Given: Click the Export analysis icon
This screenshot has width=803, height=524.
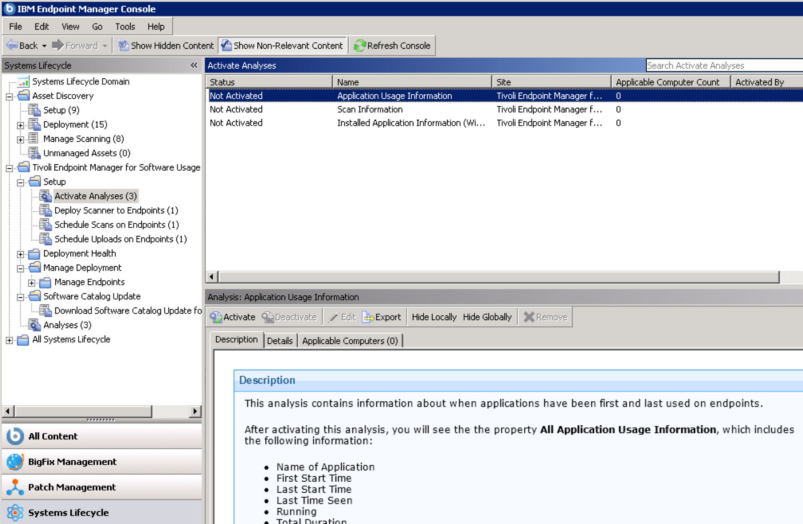Looking at the screenshot, I should tap(368, 317).
